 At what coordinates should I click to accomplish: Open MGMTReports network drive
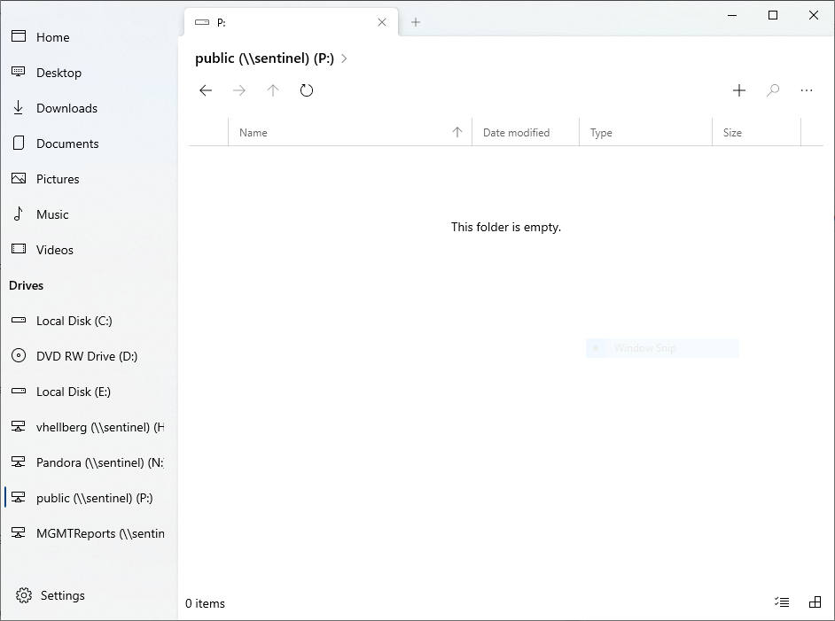click(89, 533)
